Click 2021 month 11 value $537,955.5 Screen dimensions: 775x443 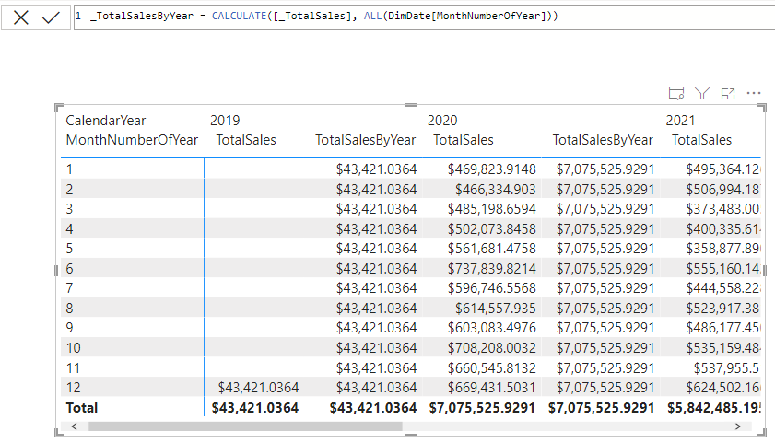pos(726,368)
